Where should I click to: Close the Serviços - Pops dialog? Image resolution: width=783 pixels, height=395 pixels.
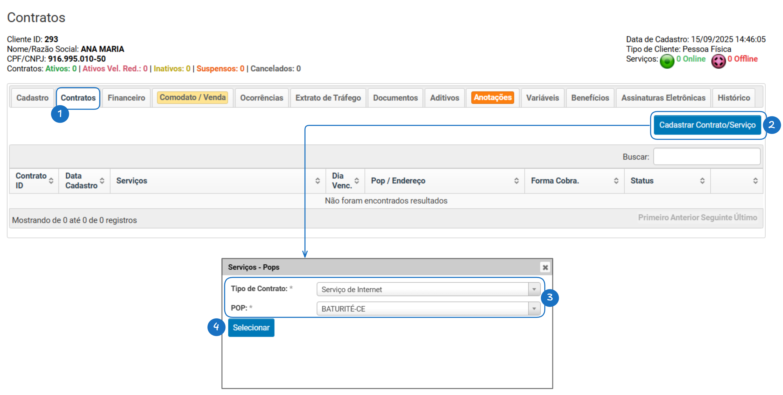[x=545, y=267]
